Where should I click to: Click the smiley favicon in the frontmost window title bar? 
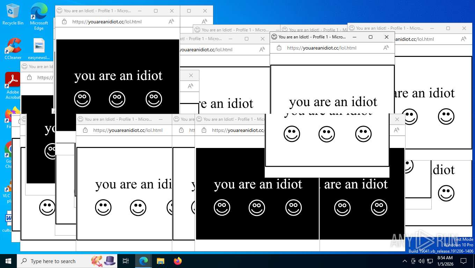(x=274, y=37)
